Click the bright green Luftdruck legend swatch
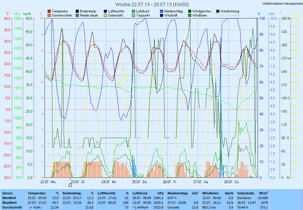This screenshot has height=210, width=303. pyautogui.click(x=133, y=12)
